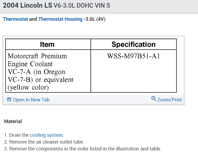This screenshot has height=157, width=198.
Task: Click the Zoom/Print magnifier icon
Action: 154,99
